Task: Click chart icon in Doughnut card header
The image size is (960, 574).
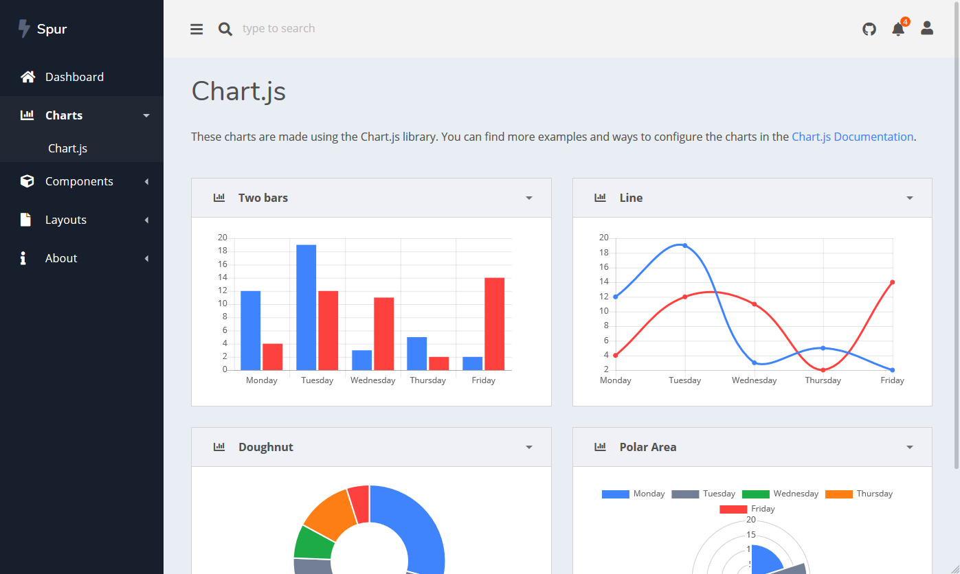Action: [x=219, y=447]
